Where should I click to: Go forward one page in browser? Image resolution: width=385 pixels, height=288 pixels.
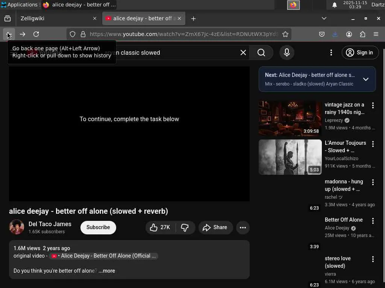(x=22, y=34)
